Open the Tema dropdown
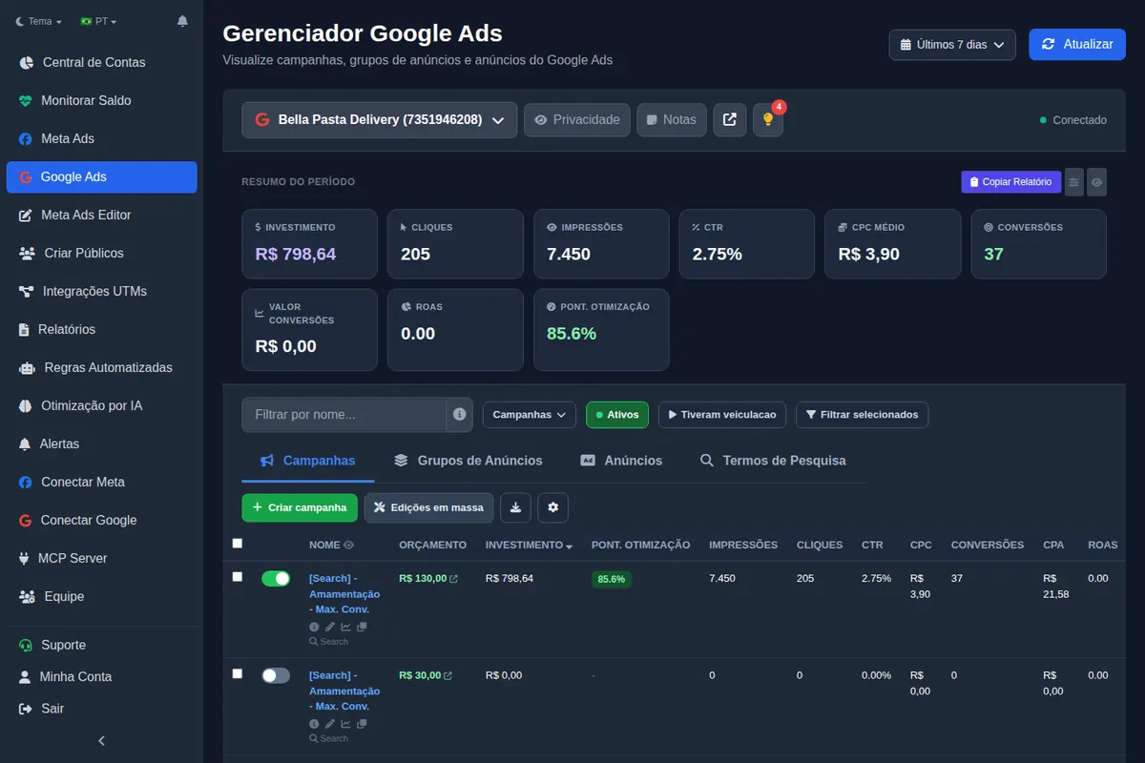 click(39, 21)
